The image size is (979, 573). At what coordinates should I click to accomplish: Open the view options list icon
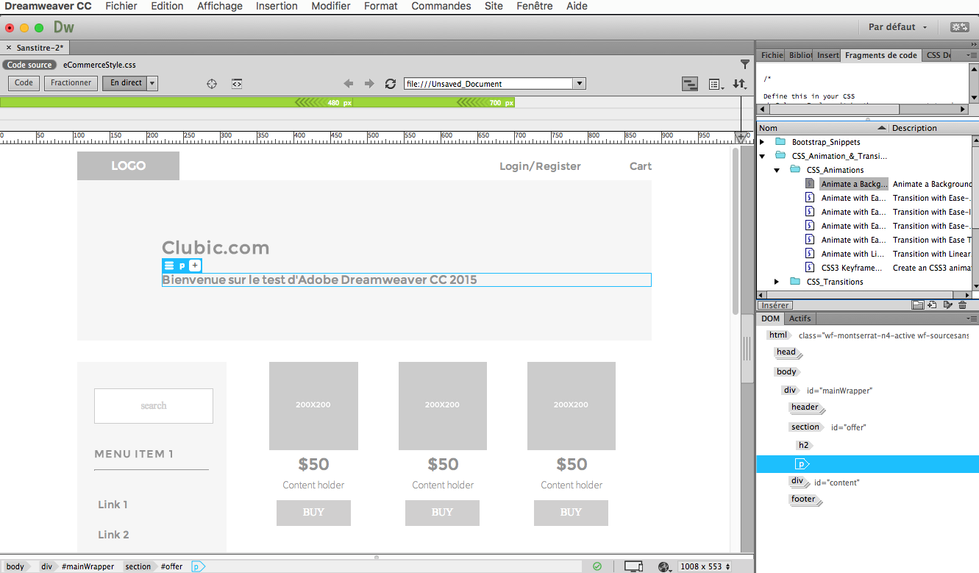click(716, 85)
